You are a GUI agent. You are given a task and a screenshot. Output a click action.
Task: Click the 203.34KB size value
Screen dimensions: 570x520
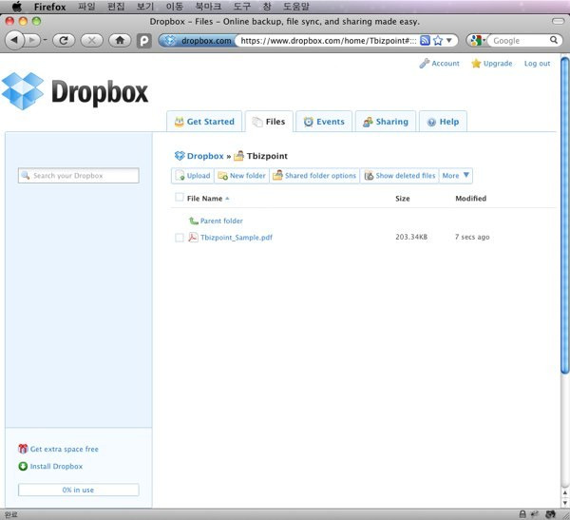tap(411, 237)
